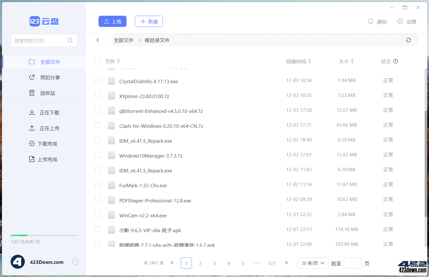Click the storage usage progress bar

[44, 235]
